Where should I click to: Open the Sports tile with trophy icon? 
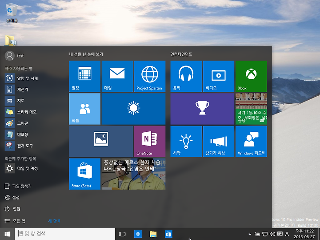[x=202, y=109]
